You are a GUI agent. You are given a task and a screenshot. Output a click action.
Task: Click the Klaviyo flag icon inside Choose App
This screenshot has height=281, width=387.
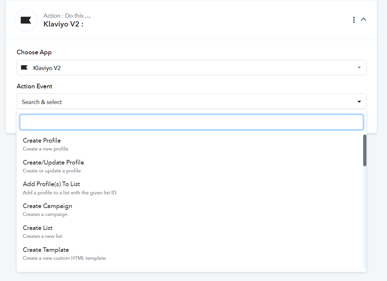point(24,67)
